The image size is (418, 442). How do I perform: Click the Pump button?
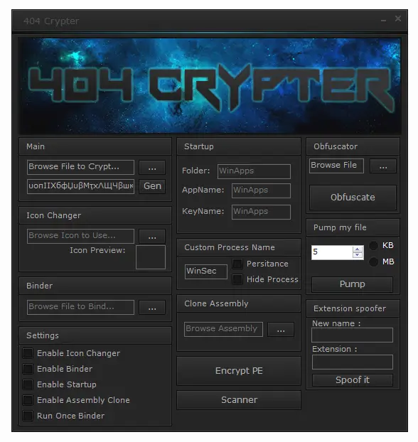353,284
